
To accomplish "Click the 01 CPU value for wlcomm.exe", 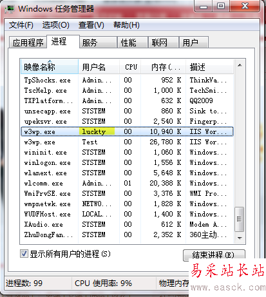I will [x=128, y=183].
